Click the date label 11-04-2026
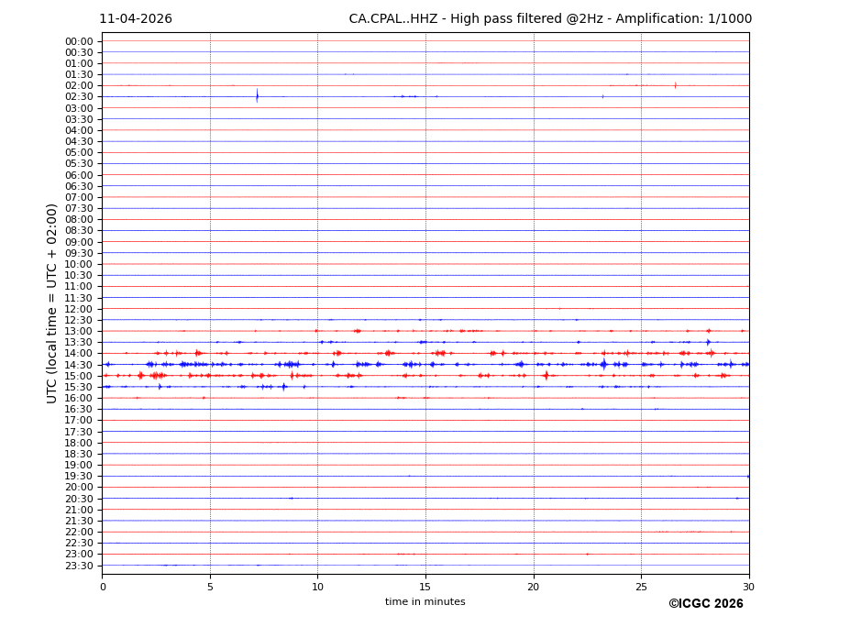Viewport: 850px width, 638px height. (x=135, y=19)
